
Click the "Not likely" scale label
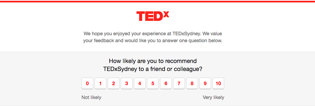coord(91,97)
